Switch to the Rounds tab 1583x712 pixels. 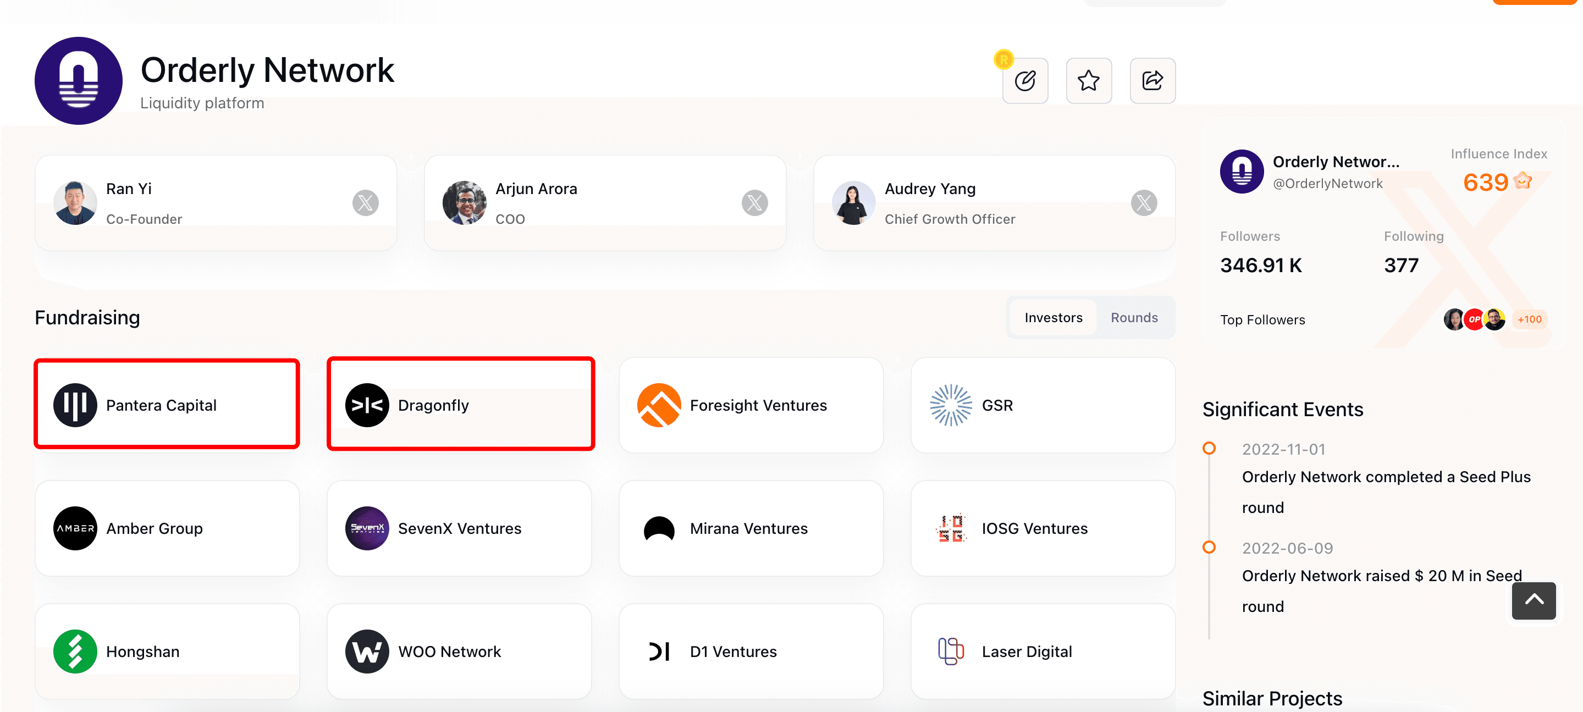click(1134, 318)
